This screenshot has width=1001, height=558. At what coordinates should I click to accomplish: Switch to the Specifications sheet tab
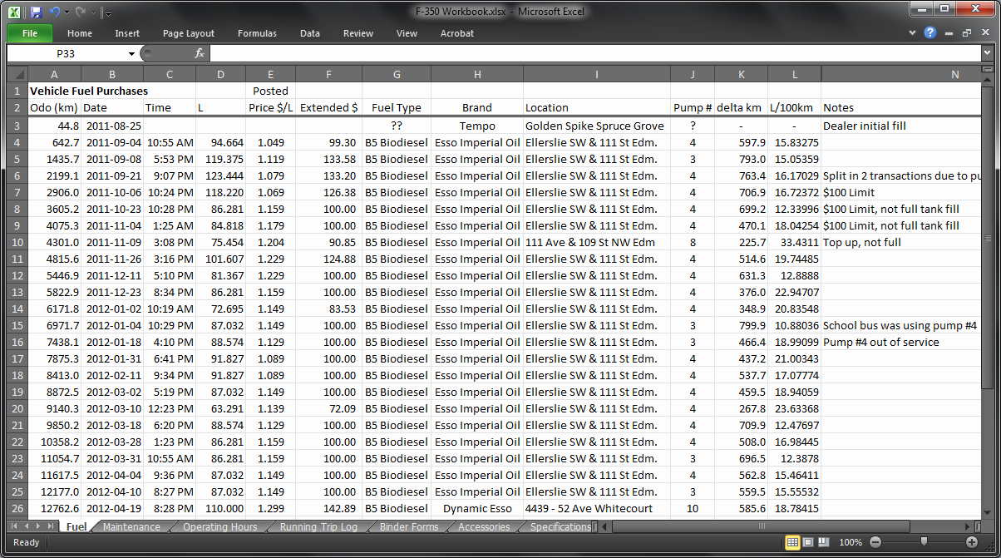tap(560, 527)
